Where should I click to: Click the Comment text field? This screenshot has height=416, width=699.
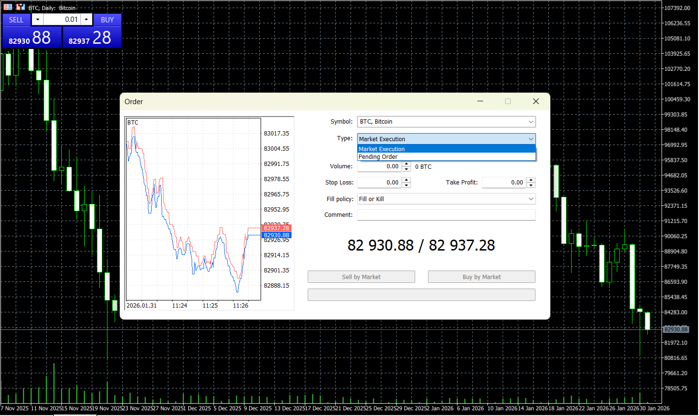pos(446,215)
